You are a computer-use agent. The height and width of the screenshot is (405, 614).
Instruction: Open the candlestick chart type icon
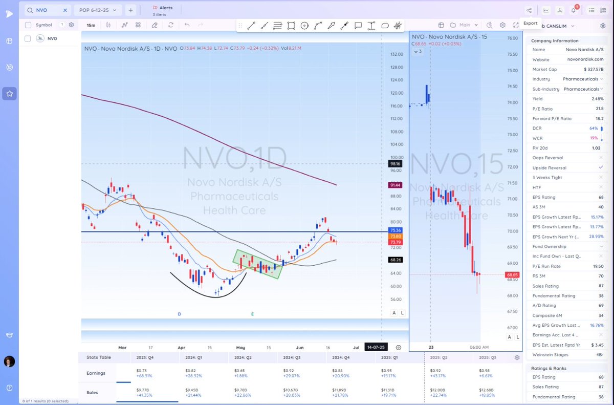click(108, 25)
